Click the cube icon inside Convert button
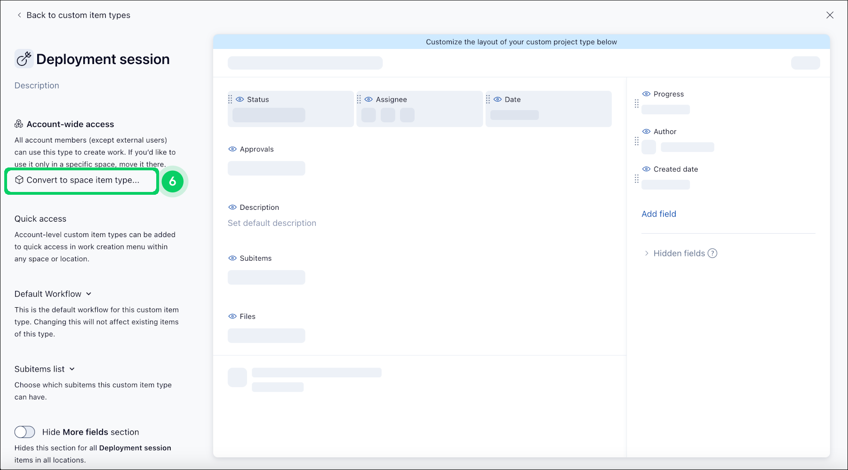Viewport: 848px width, 470px height. click(19, 180)
